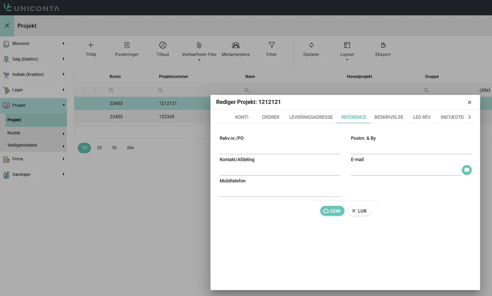The height and width of the screenshot is (296, 492).
Task: Click the Eksport icon
Action: [383, 45]
